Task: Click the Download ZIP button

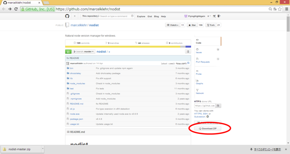Action: tap(208, 129)
